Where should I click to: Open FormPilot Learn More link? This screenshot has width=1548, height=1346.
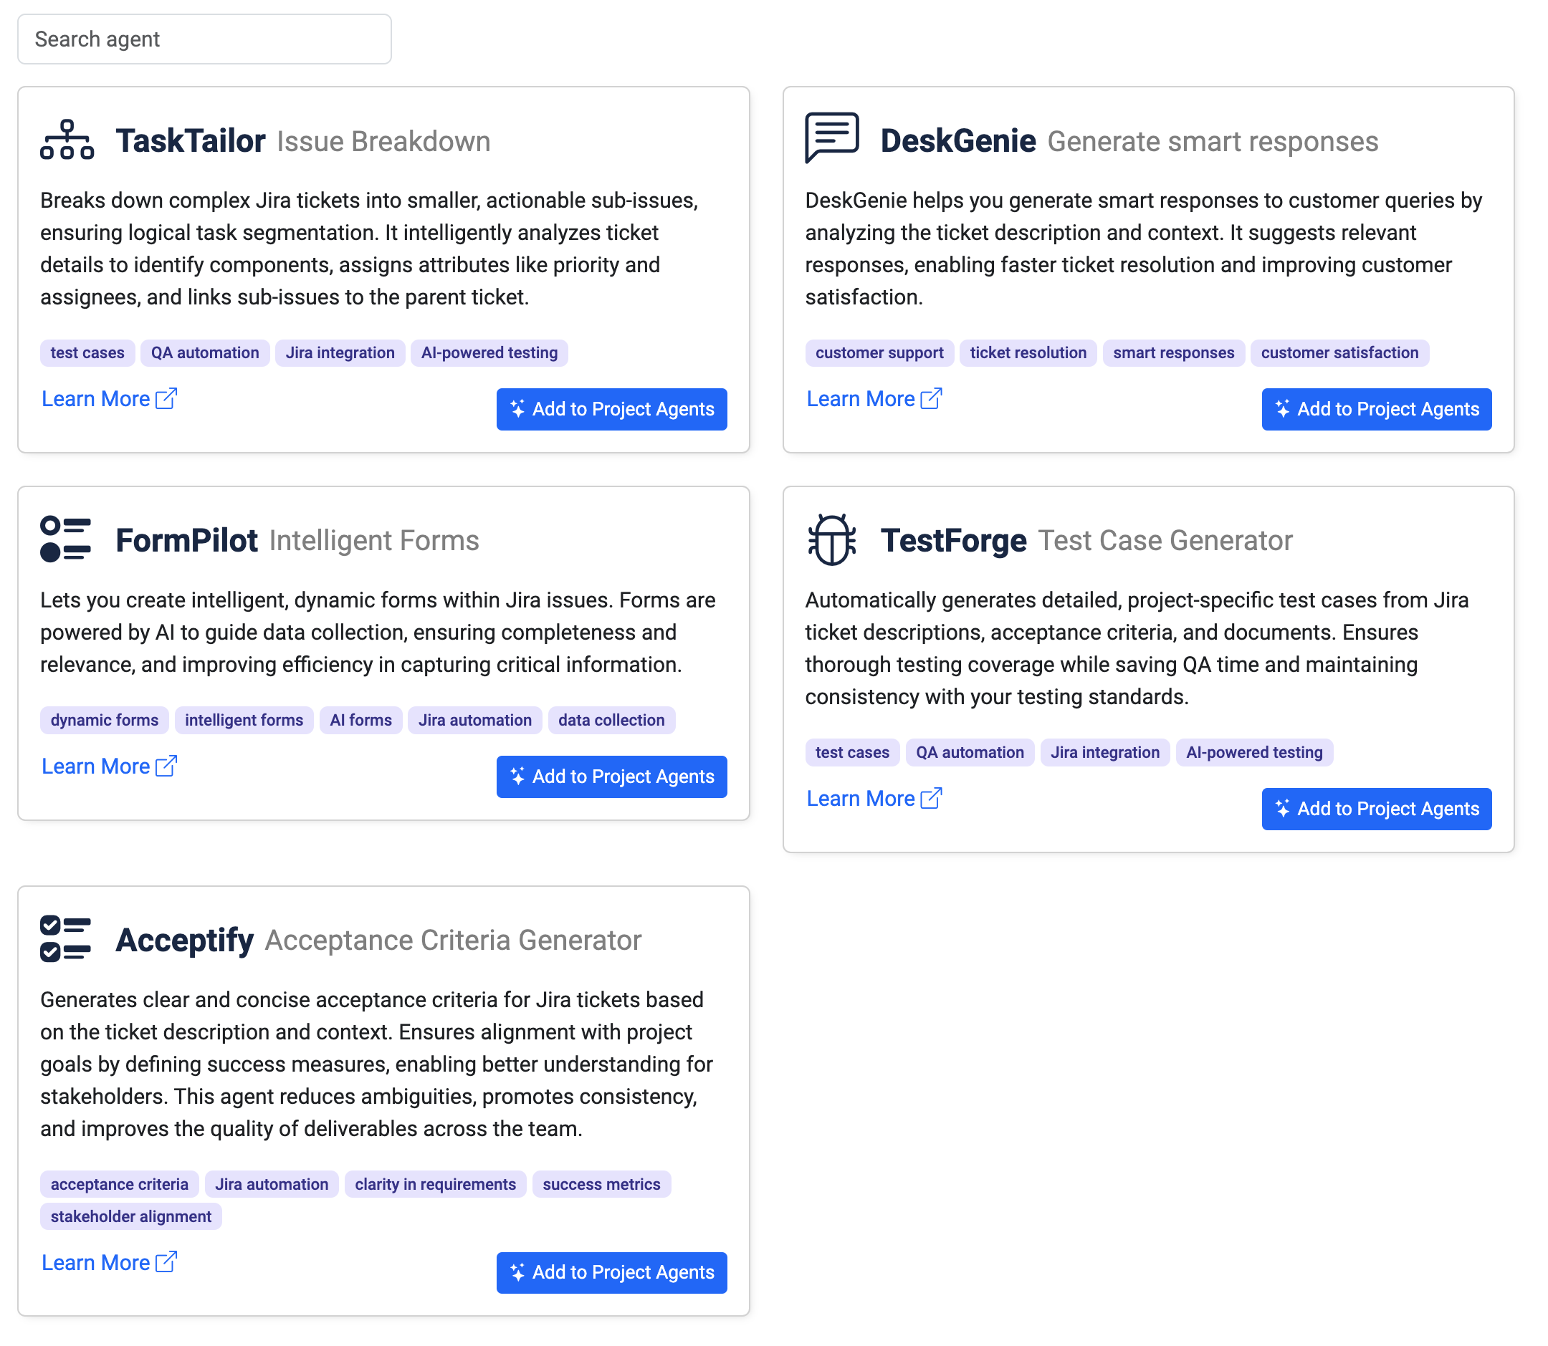[95, 766]
